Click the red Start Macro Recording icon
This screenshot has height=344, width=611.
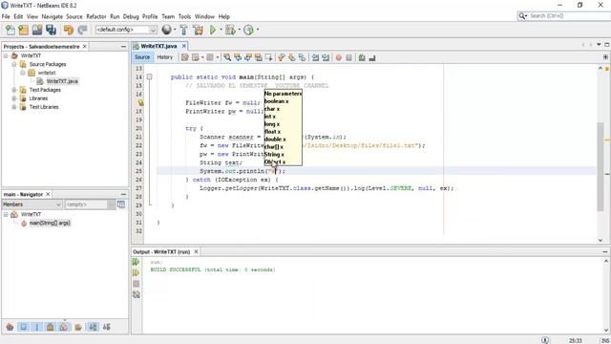pos(339,57)
